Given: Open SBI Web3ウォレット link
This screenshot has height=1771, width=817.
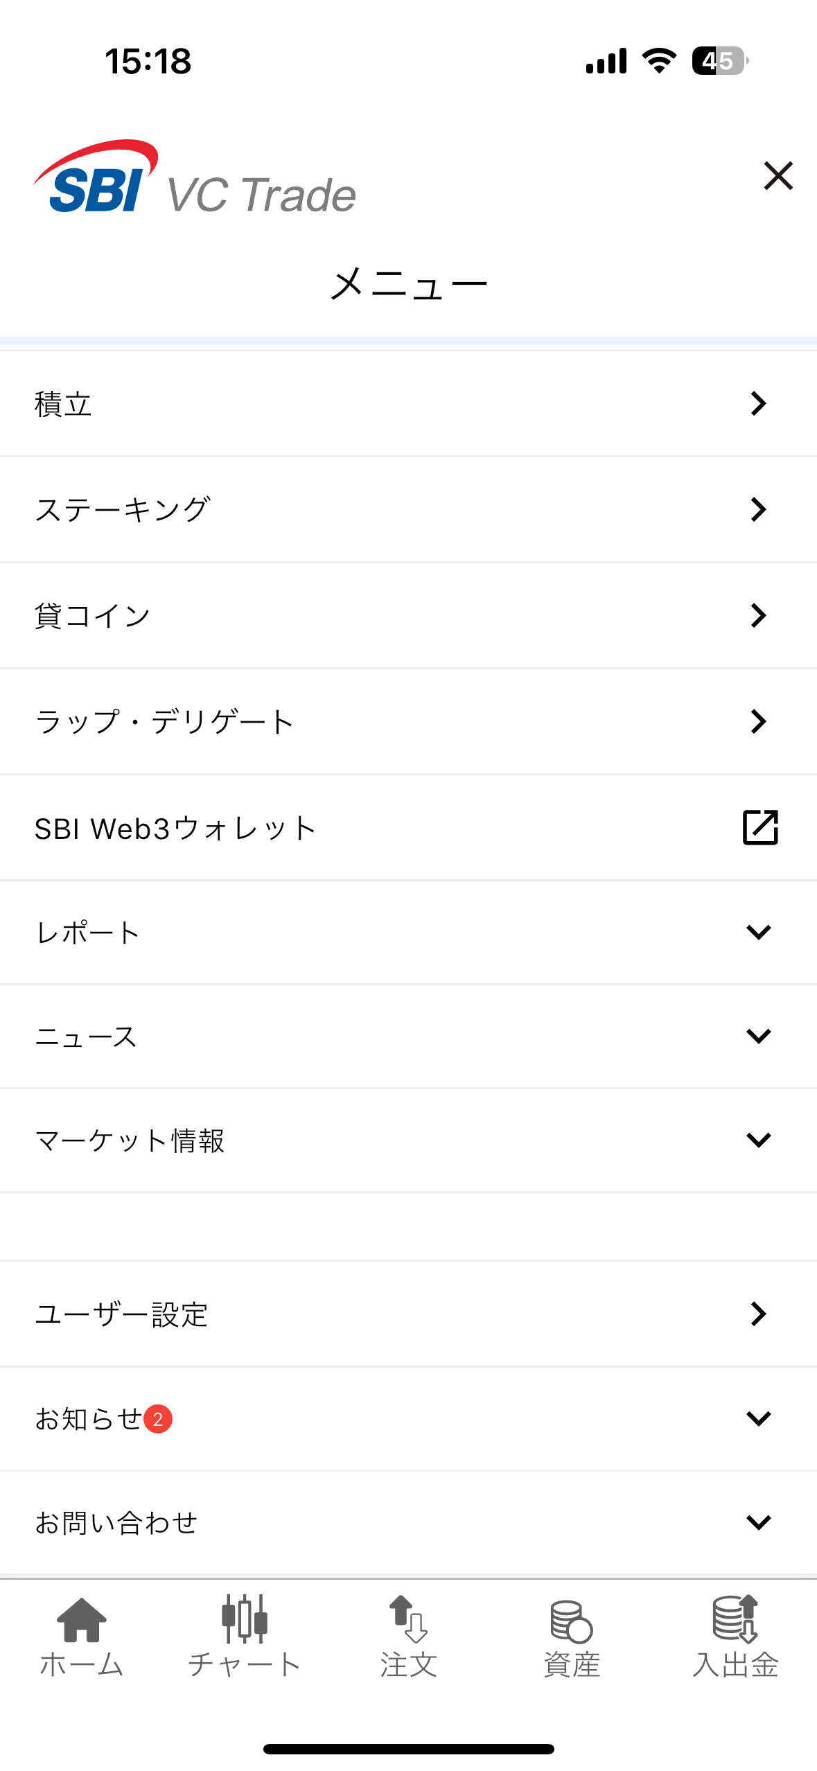Looking at the screenshot, I should (x=176, y=828).
